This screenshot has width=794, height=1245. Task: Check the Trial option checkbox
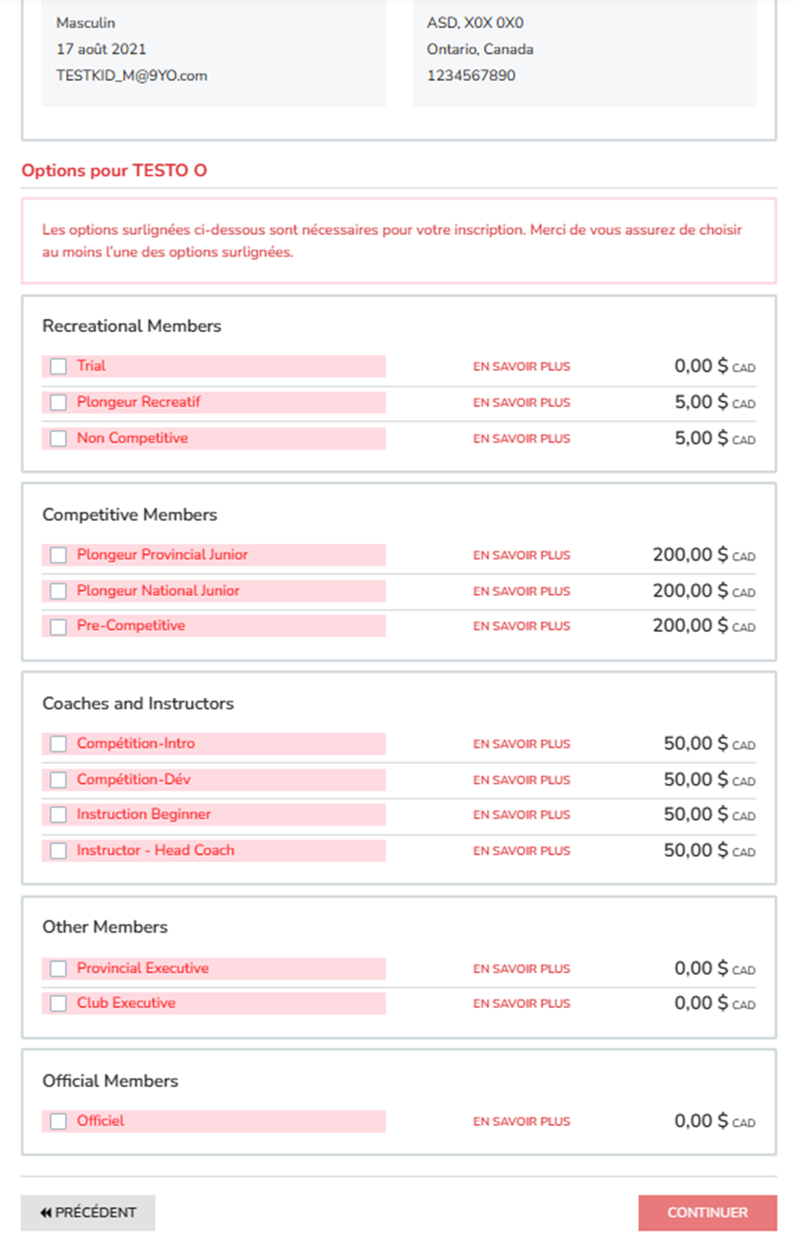[x=58, y=367]
